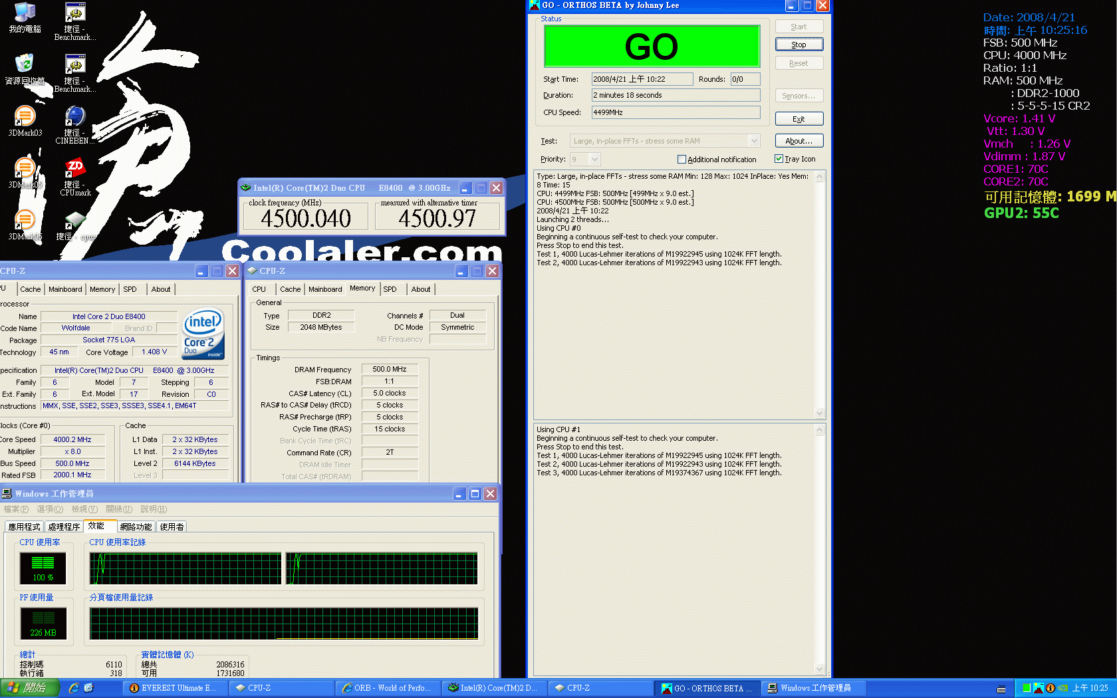Screen dimensions: 1117x698
Task: Click the alternative timer value 4500.97
Action: tap(437, 218)
